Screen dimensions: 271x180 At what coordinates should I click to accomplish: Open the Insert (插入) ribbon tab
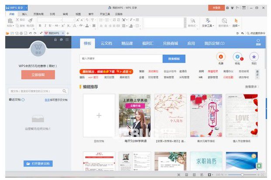tap(24, 14)
